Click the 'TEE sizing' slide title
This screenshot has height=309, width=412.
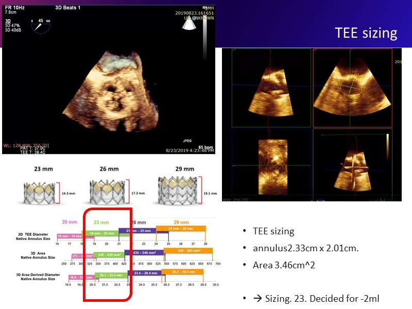(366, 33)
